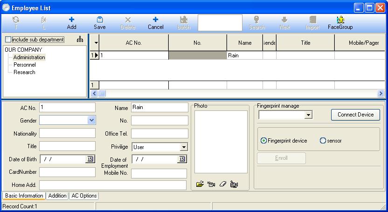Save the employee record via toolbar
Screen dimensions: 388x212
click(x=100, y=23)
